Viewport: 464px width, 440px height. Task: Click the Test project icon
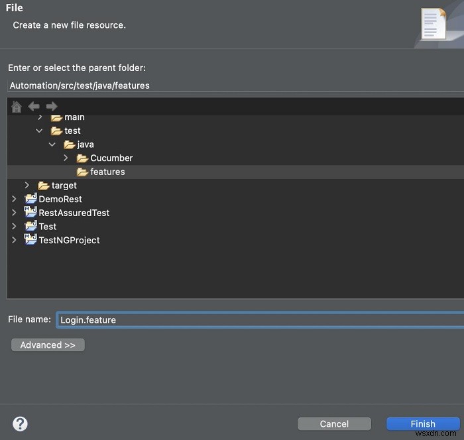(x=30, y=226)
